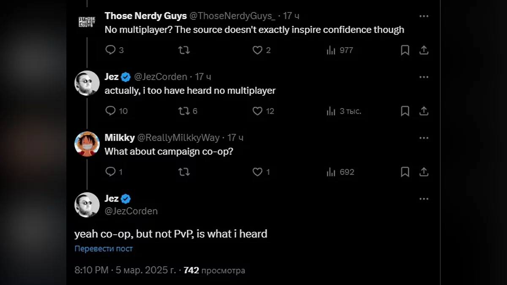Like the Those Nerdy Guys tweet
The image size is (507, 285).
(x=258, y=50)
